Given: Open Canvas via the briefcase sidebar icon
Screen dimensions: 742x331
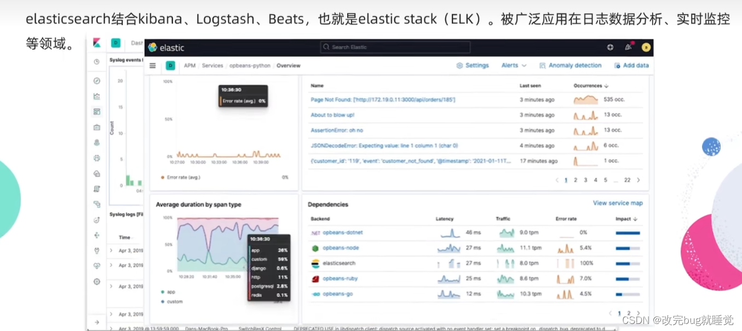Looking at the screenshot, I should [97, 127].
